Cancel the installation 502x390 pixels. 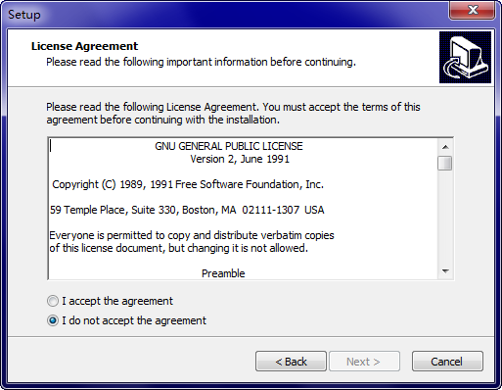tap(447, 362)
